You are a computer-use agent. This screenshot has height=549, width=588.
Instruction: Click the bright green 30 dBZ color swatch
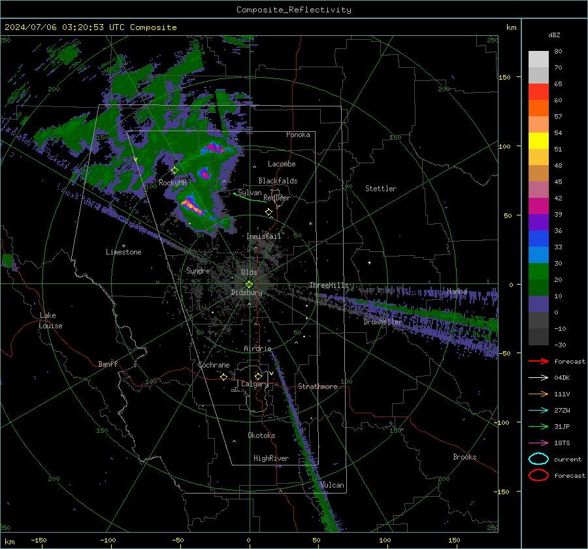click(538, 272)
